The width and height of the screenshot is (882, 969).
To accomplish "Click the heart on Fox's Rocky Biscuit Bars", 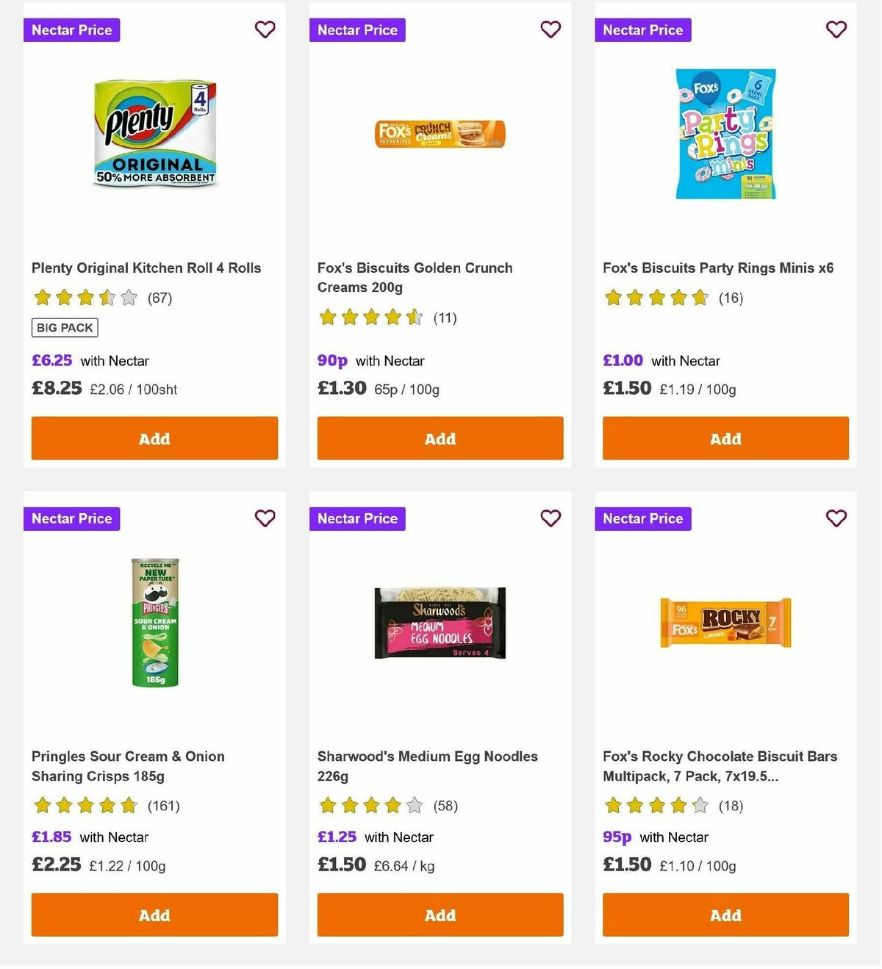I will tap(836, 518).
